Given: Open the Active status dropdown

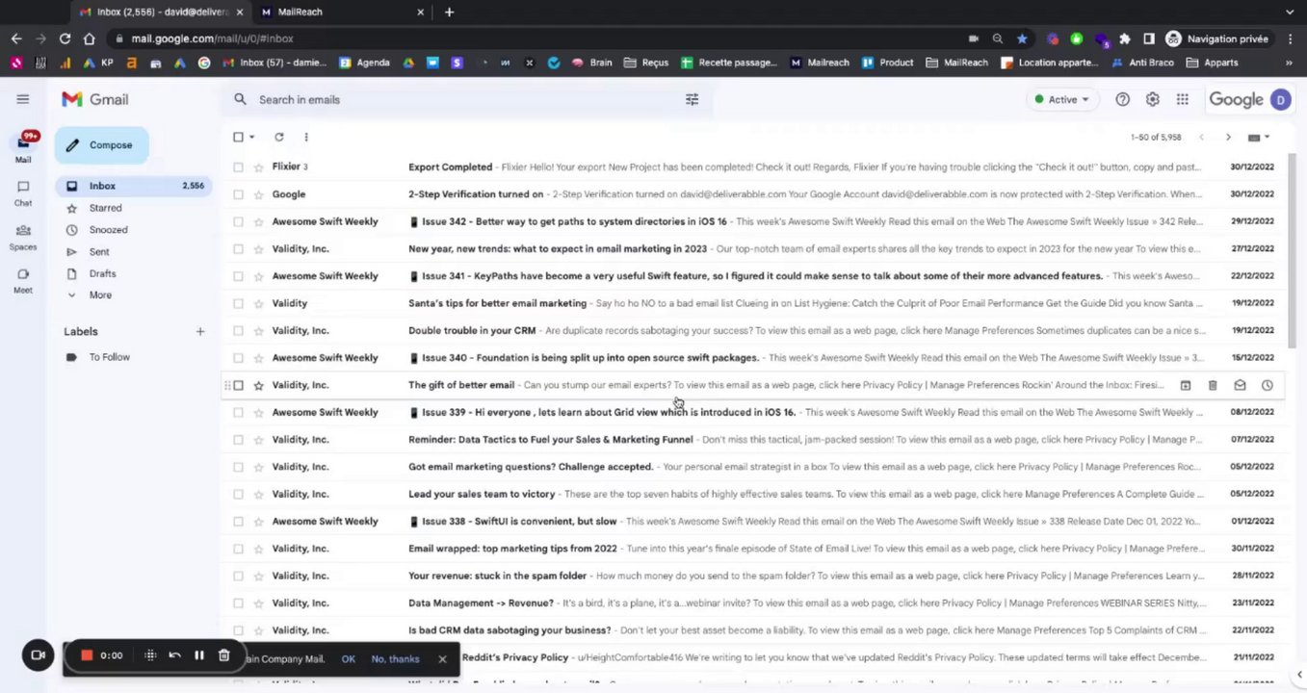Looking at the screenshot, I should click(x=1061, y=99).
